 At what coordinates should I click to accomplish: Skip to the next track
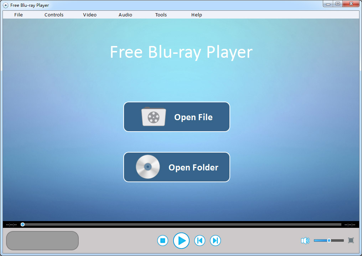(x=215, y=241)
